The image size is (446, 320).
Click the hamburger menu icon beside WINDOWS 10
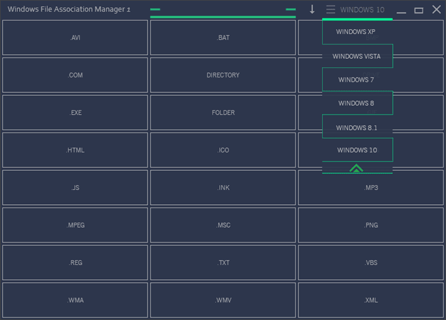(x=330, y=9)
